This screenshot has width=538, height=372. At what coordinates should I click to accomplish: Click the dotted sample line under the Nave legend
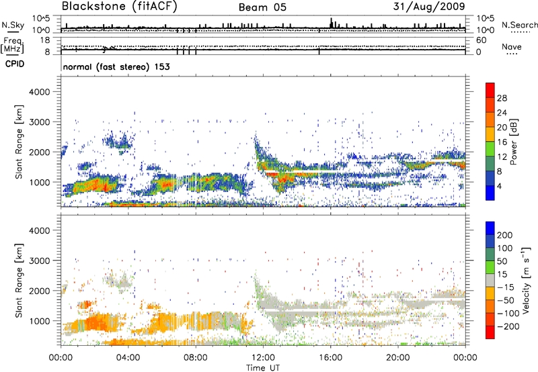coord(512,54)
